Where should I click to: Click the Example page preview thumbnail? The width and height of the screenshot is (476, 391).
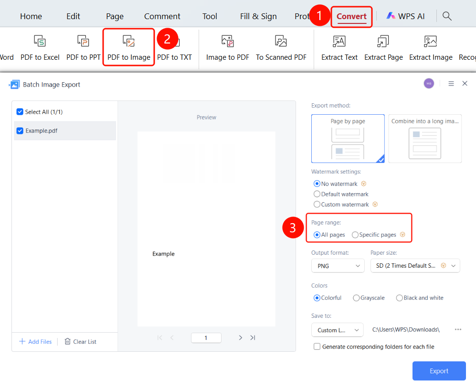point(206,229)
